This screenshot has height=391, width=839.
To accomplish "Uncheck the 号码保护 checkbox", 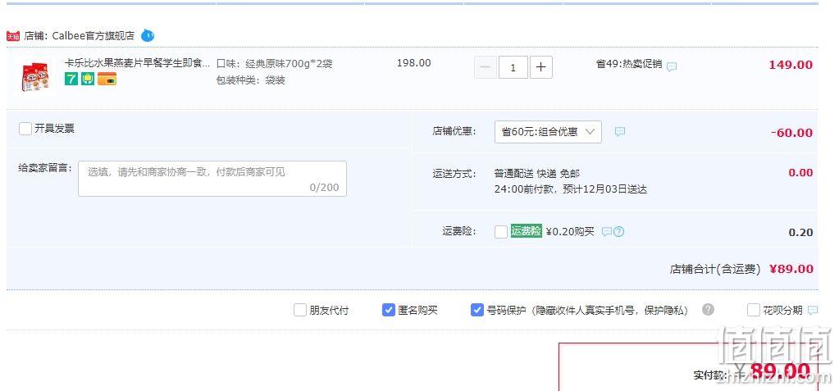I will coord(476,310).
